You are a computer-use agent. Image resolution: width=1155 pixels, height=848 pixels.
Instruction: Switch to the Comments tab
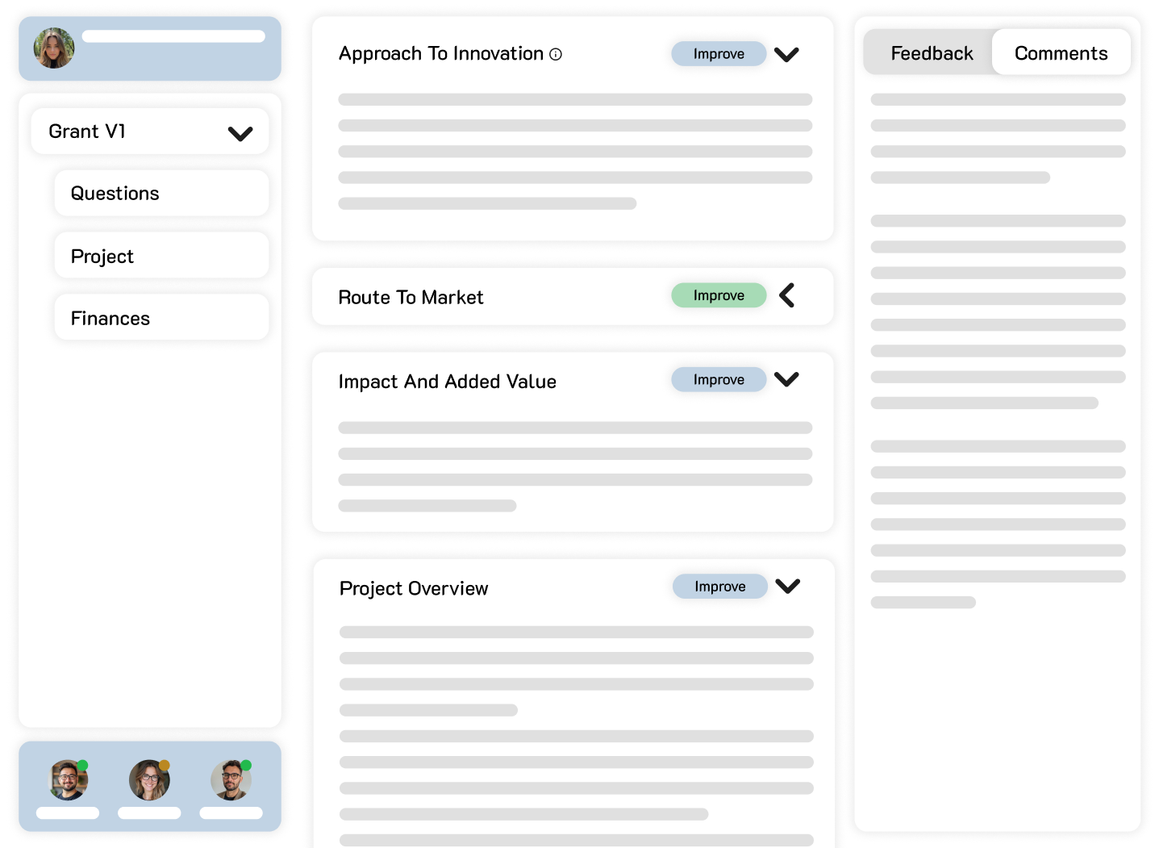pyautogui.click(x=1061, y=53)
